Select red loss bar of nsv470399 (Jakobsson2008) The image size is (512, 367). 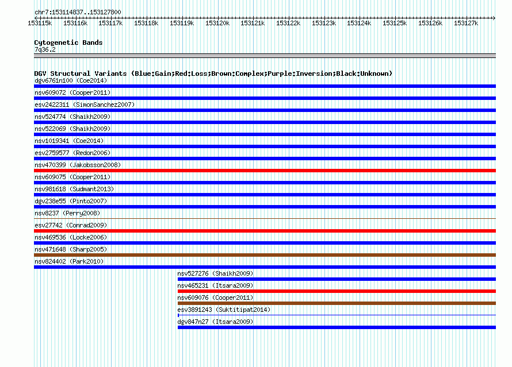click(265, 171)
